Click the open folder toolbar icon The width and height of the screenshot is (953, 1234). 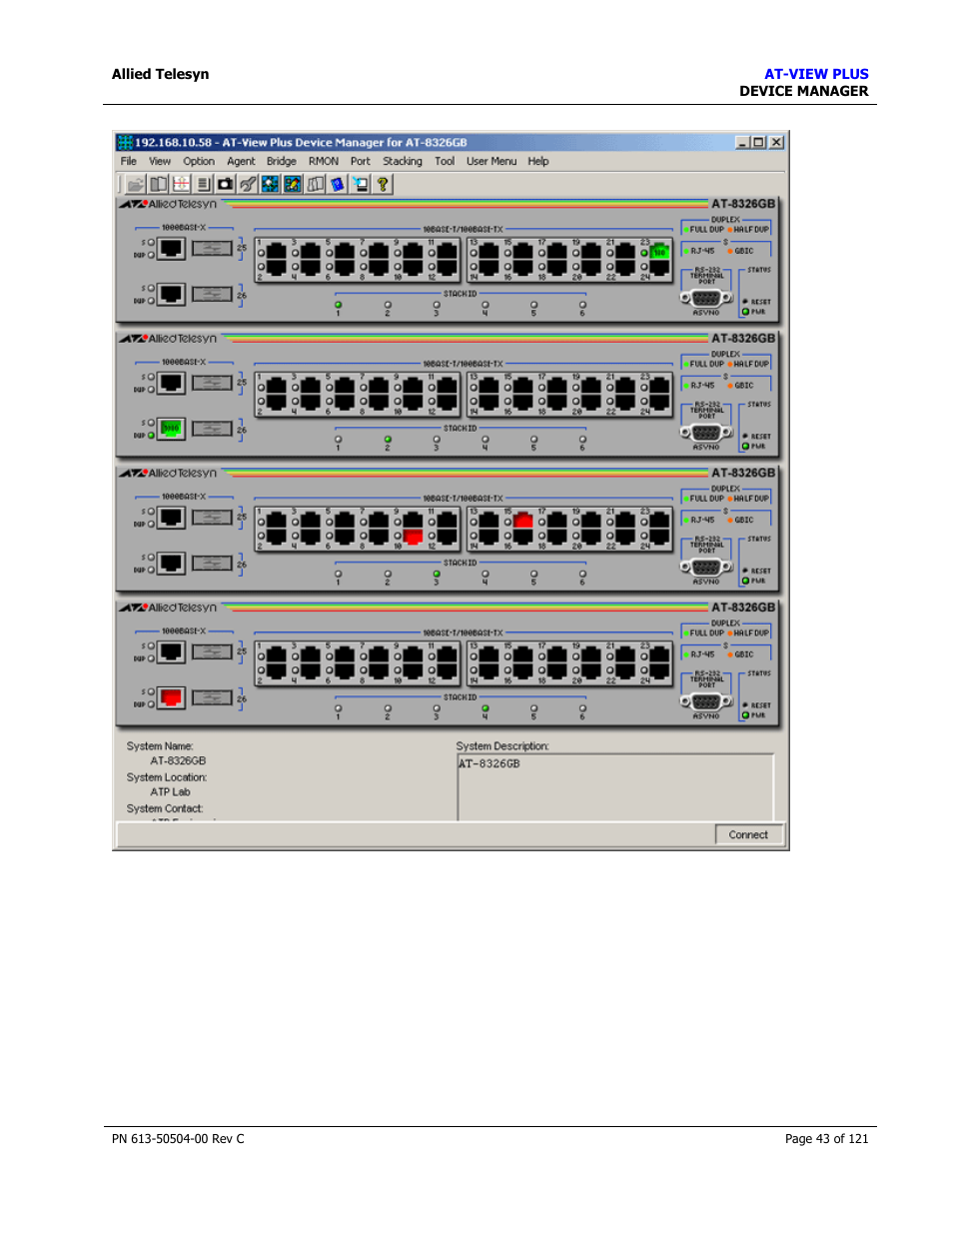[x=136, y=184]
